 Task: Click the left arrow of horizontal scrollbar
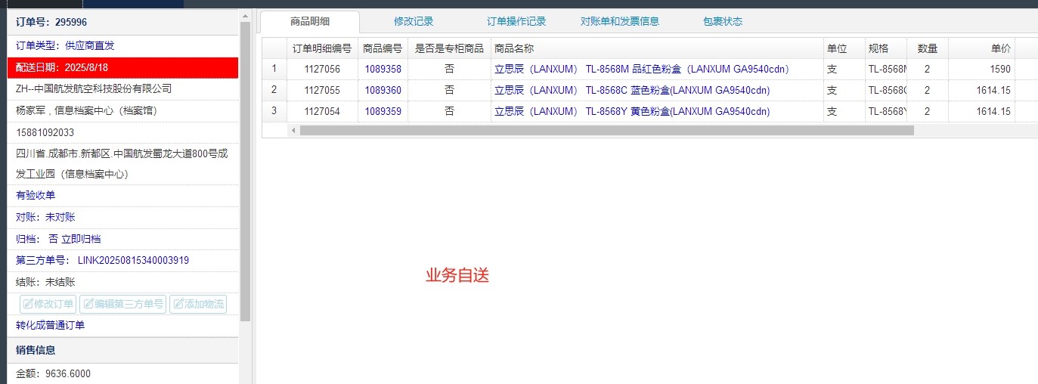coord(293,131)
